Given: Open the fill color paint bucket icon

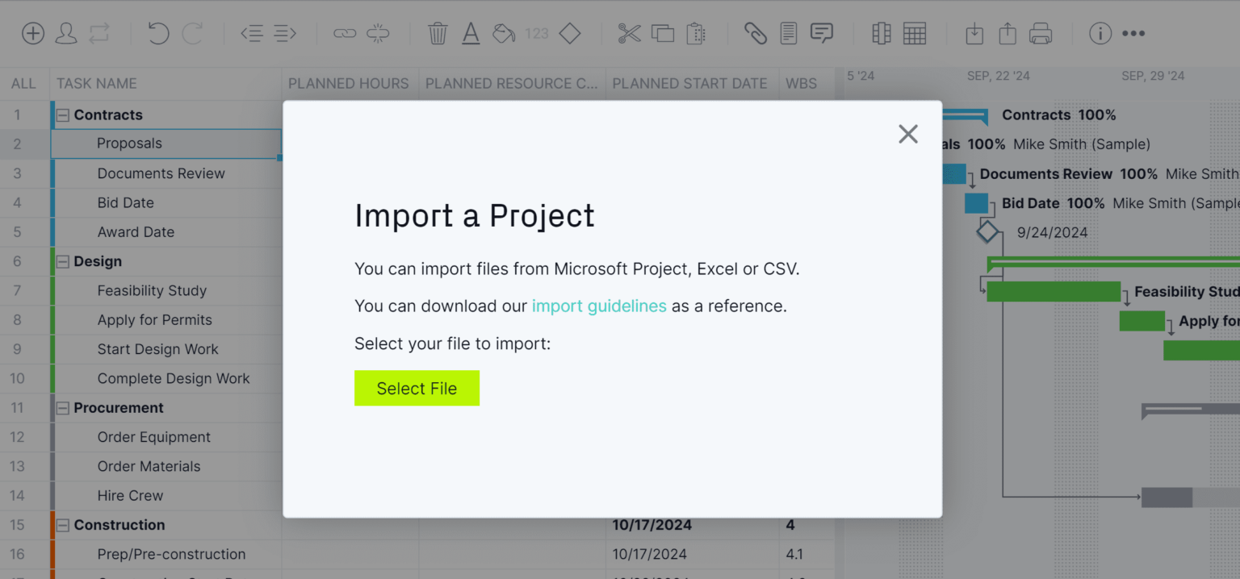Looking at the screenshot, I should click(503, 33).
